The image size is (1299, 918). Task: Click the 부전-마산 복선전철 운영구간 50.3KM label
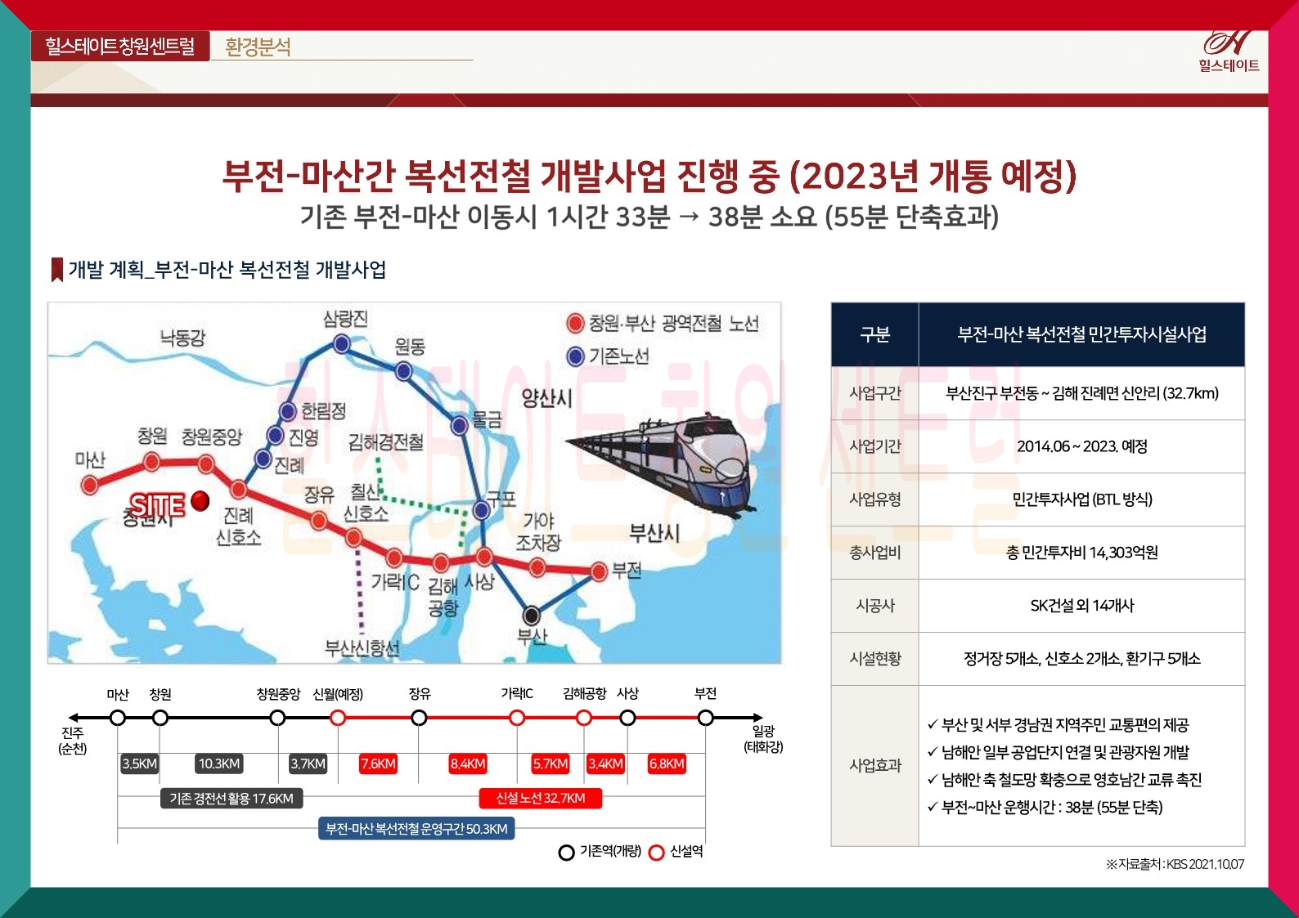click(x=416, y=829)
